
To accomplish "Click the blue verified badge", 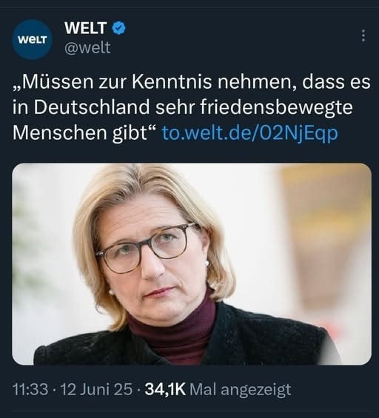I will [118, 28].
